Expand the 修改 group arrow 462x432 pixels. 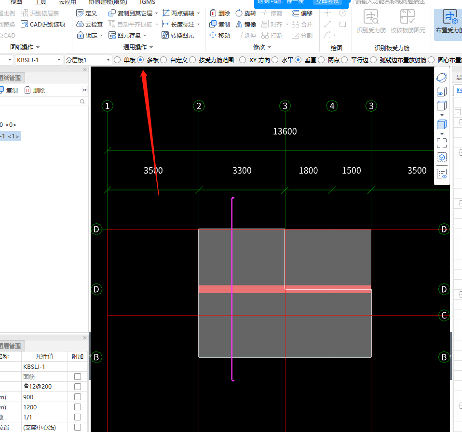coord(269,47)
